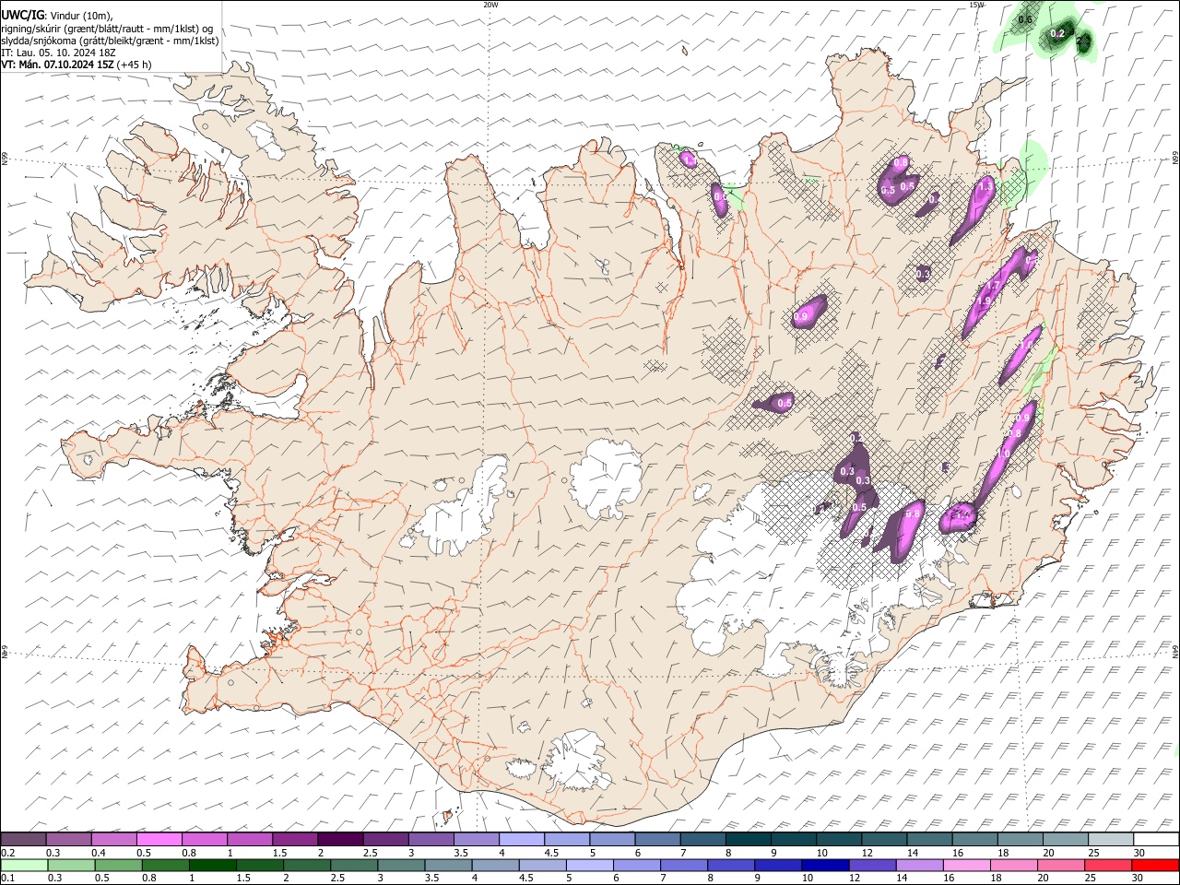Click the pale grey snow swatch between 25 and 30
This screenshot has width=1180, height=885.
(x=1109, y=839)
